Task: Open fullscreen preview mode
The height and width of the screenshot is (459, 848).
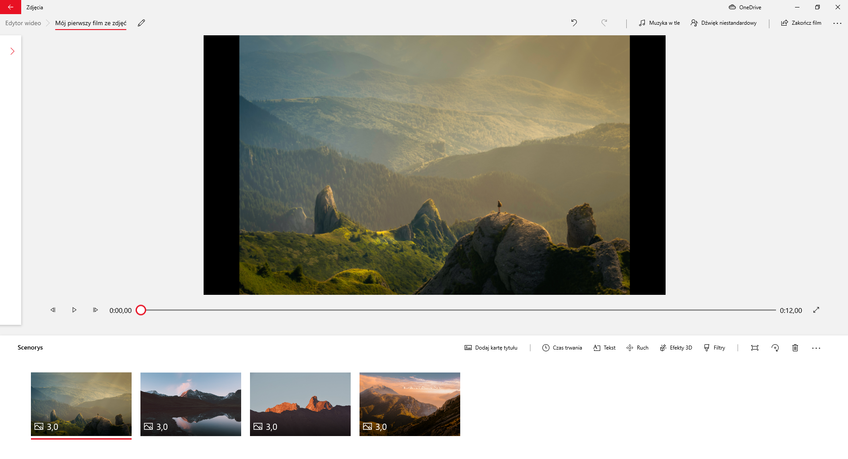Action: [x=816, y=310]
